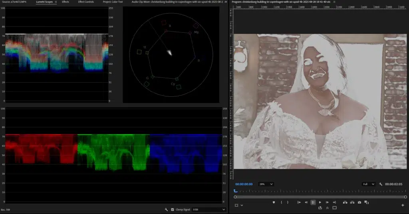
Task: Uncheck the Clamp Signal checkbox
Action: click(x=173, y=209)
